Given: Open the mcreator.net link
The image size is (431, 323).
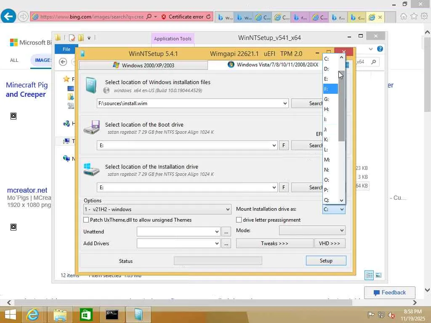Looking at the screenshot, I should pyautogui.click(x=27, y=190).
